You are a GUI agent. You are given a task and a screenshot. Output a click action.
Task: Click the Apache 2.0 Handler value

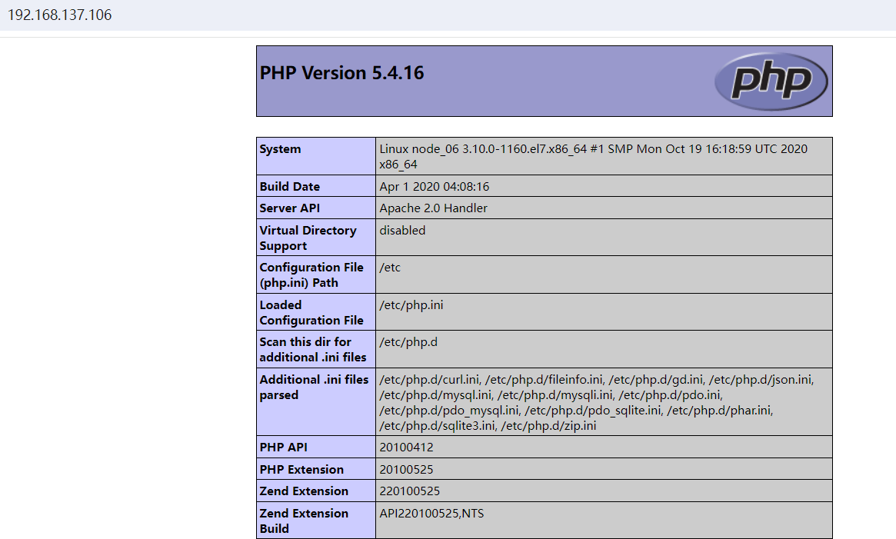[433, 208]
